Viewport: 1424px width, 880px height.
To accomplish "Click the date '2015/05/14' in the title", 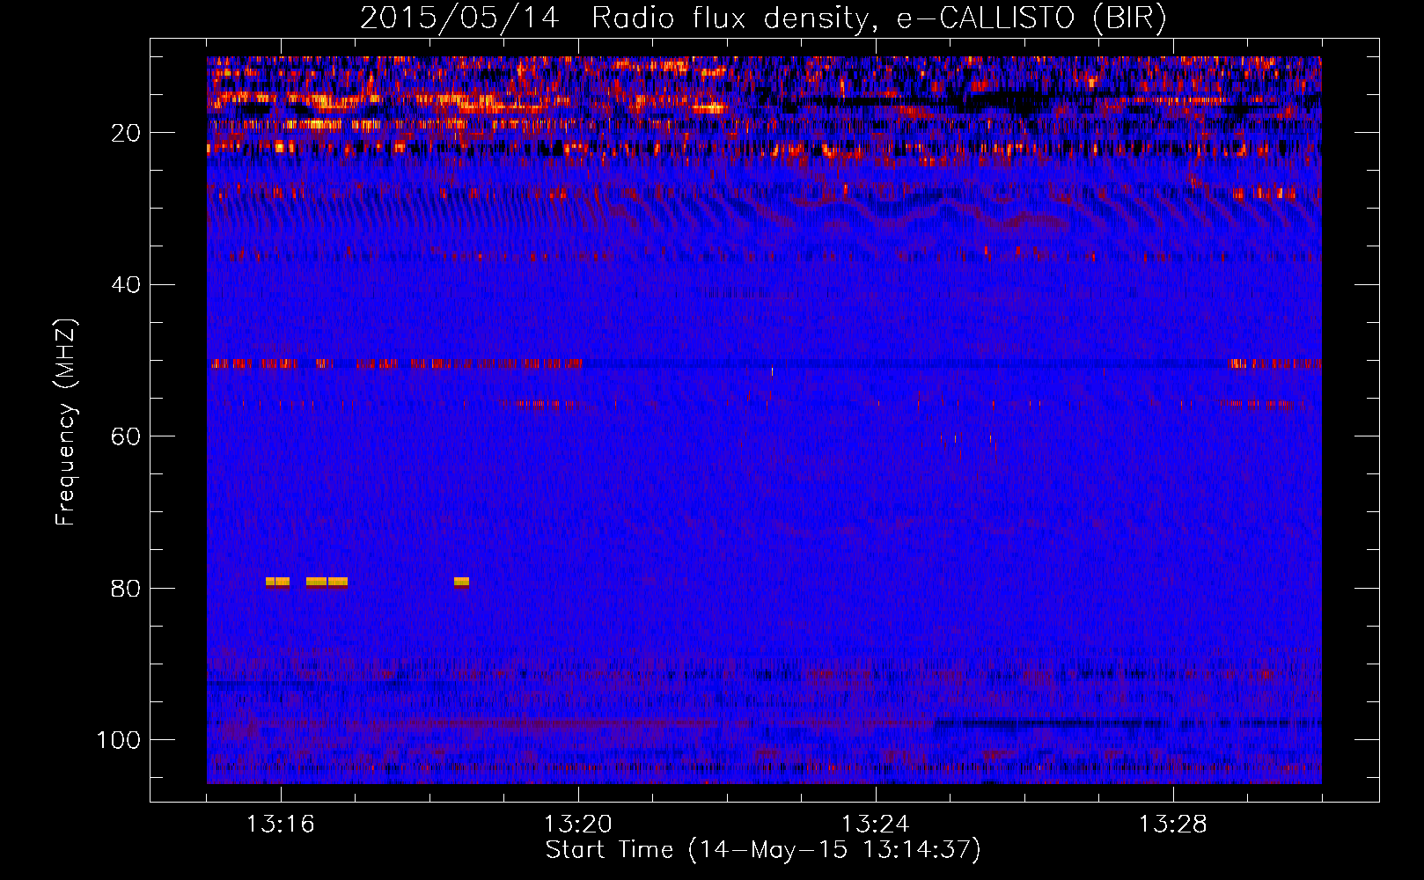I will pos(459,18).
